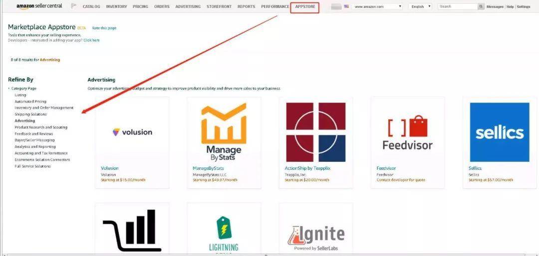Select the Advertising category in sidebar

[x=25, y=121]
